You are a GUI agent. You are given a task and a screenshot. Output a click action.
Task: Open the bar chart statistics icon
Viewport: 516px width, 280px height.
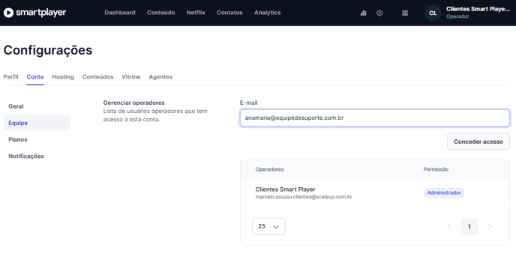pyautogui.click(x=363, y=13)
